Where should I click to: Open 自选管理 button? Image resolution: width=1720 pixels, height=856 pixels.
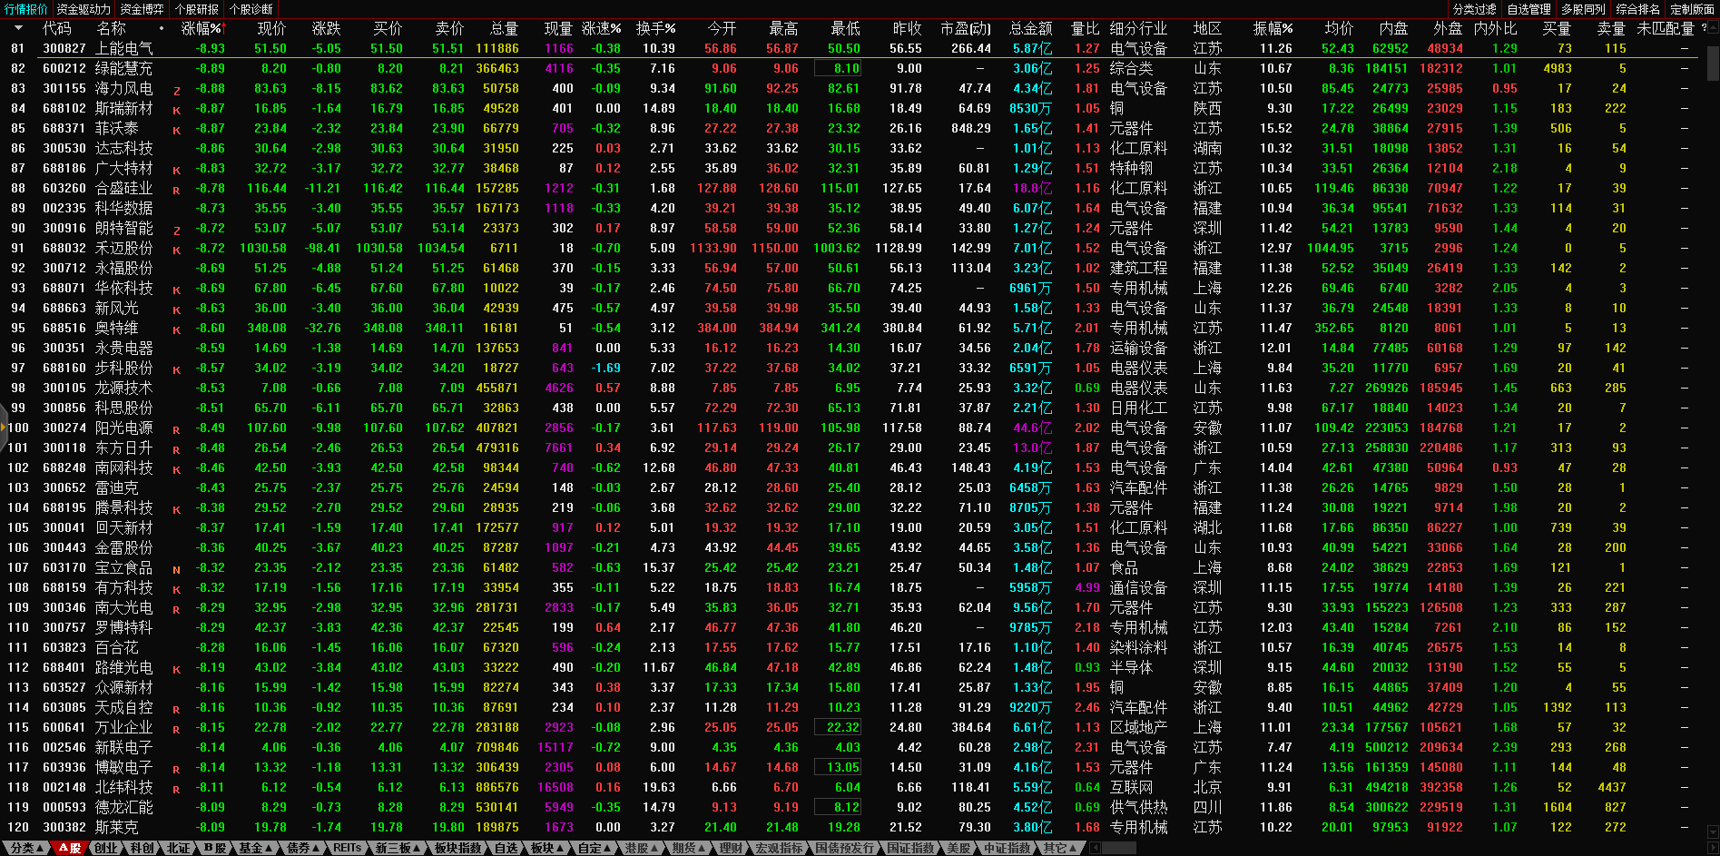point(1528,9)
